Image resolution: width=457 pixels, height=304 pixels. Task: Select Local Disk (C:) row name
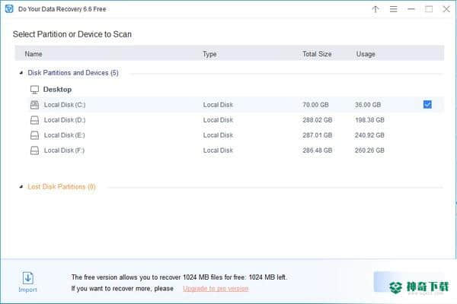tap(65, 105)
